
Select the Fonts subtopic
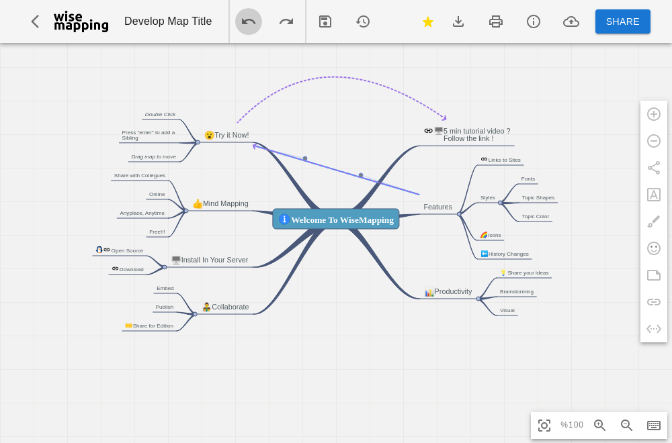click(528, 179)
